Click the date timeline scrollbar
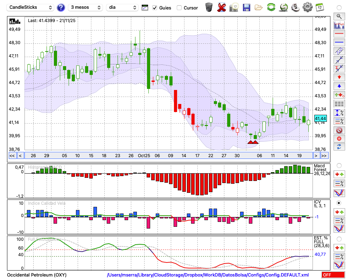Screen dimensions: 350x280 (x=168, y=156)
